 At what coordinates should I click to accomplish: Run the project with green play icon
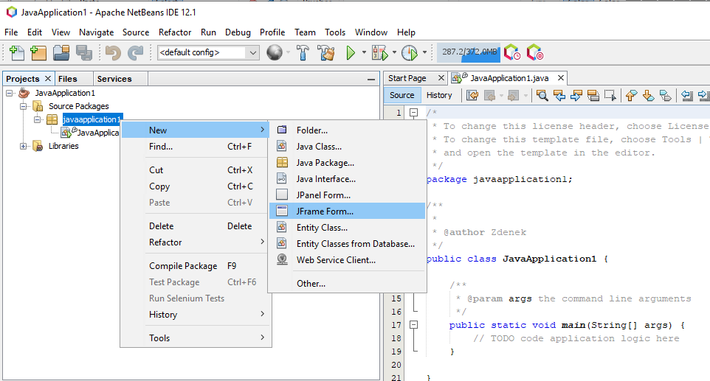tap(351, 52)
